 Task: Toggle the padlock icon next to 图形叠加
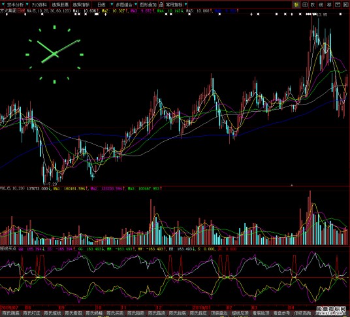click(161, 5)
